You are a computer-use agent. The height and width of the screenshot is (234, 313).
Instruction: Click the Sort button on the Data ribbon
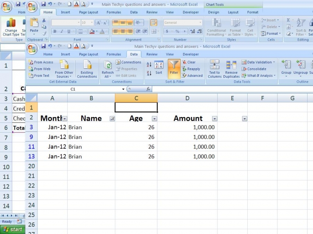(x=158, y=68)
